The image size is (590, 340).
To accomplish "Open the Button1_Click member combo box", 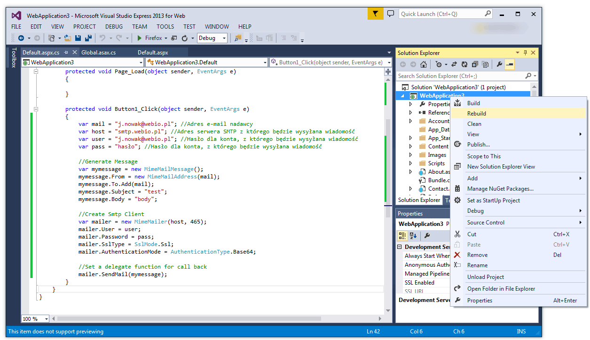I will [x=330, y=62].
